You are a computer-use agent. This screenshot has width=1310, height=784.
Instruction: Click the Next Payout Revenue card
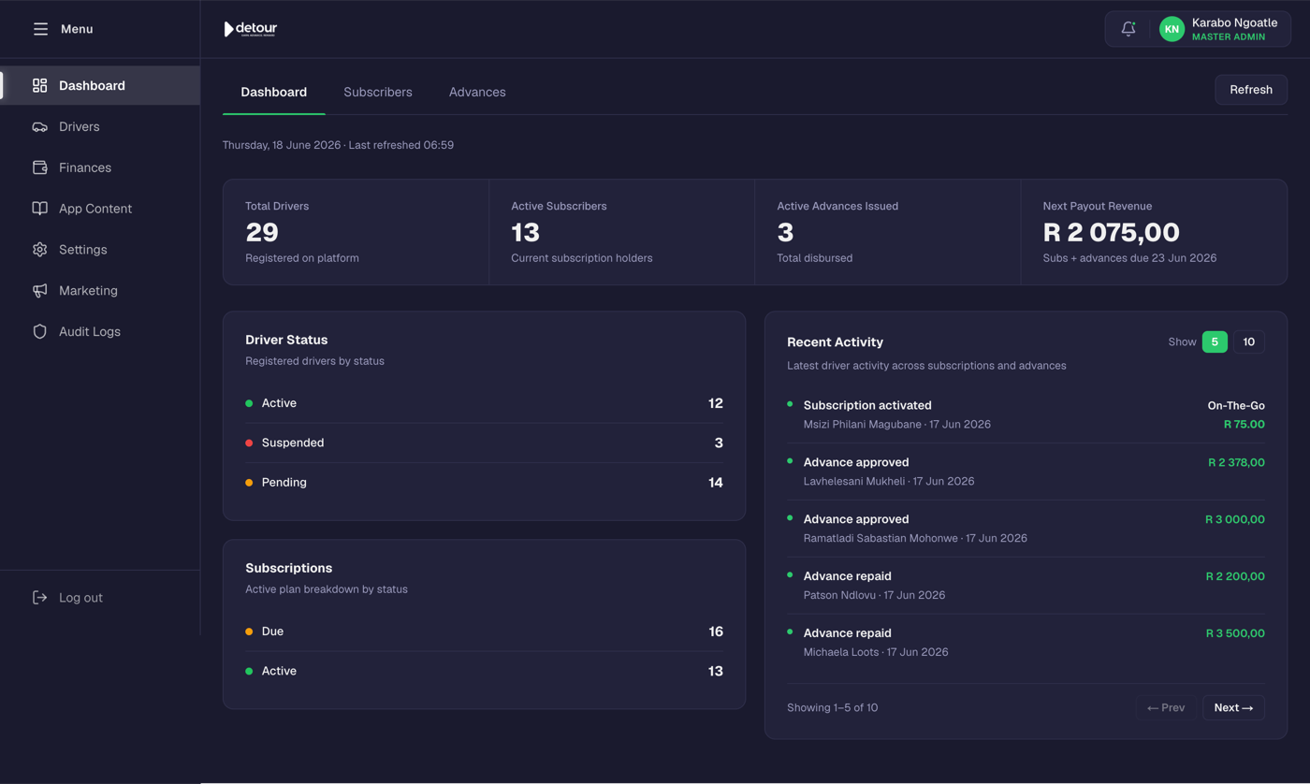point(1154,232)
